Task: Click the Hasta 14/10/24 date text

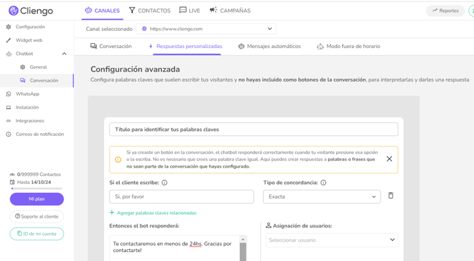Action: tap(34, 182)
